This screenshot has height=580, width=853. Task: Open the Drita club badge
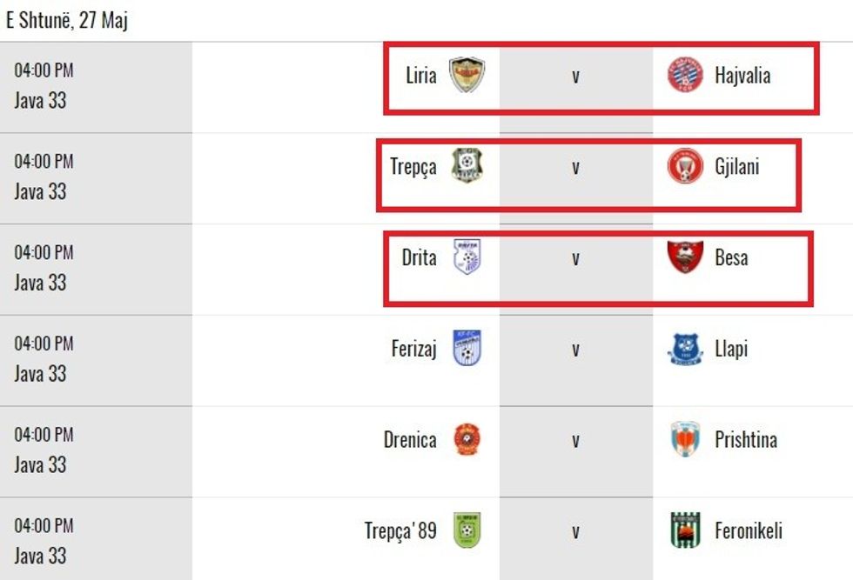click(467, 258)
